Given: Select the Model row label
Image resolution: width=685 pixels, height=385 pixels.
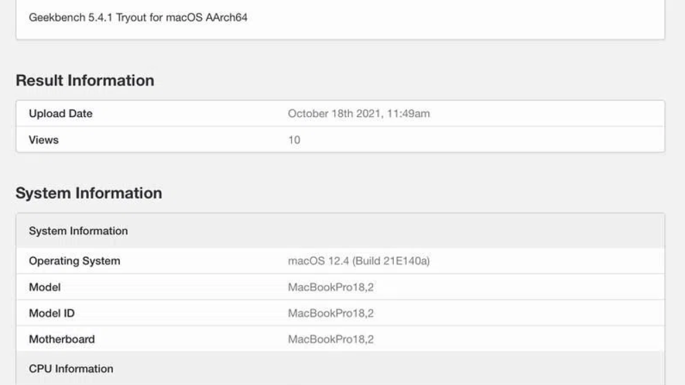Looking at the screenshot, I should tap(44, 287).
